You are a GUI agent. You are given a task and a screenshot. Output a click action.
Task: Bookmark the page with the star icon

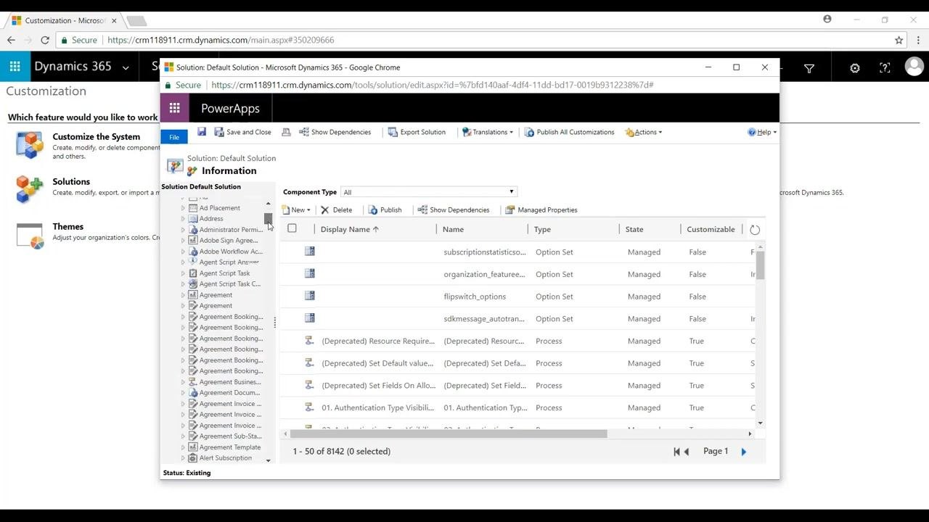pos(899,40)
